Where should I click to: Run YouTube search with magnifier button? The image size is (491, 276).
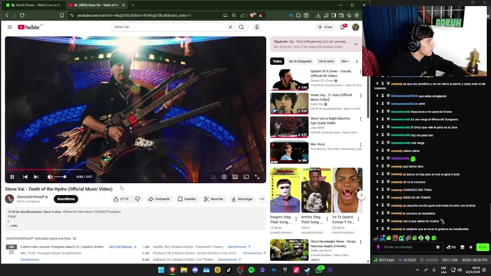241,27
